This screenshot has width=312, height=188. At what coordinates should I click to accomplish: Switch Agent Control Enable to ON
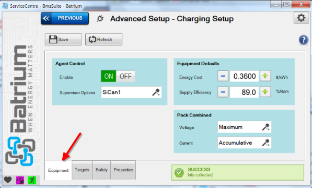pos(109,76)
